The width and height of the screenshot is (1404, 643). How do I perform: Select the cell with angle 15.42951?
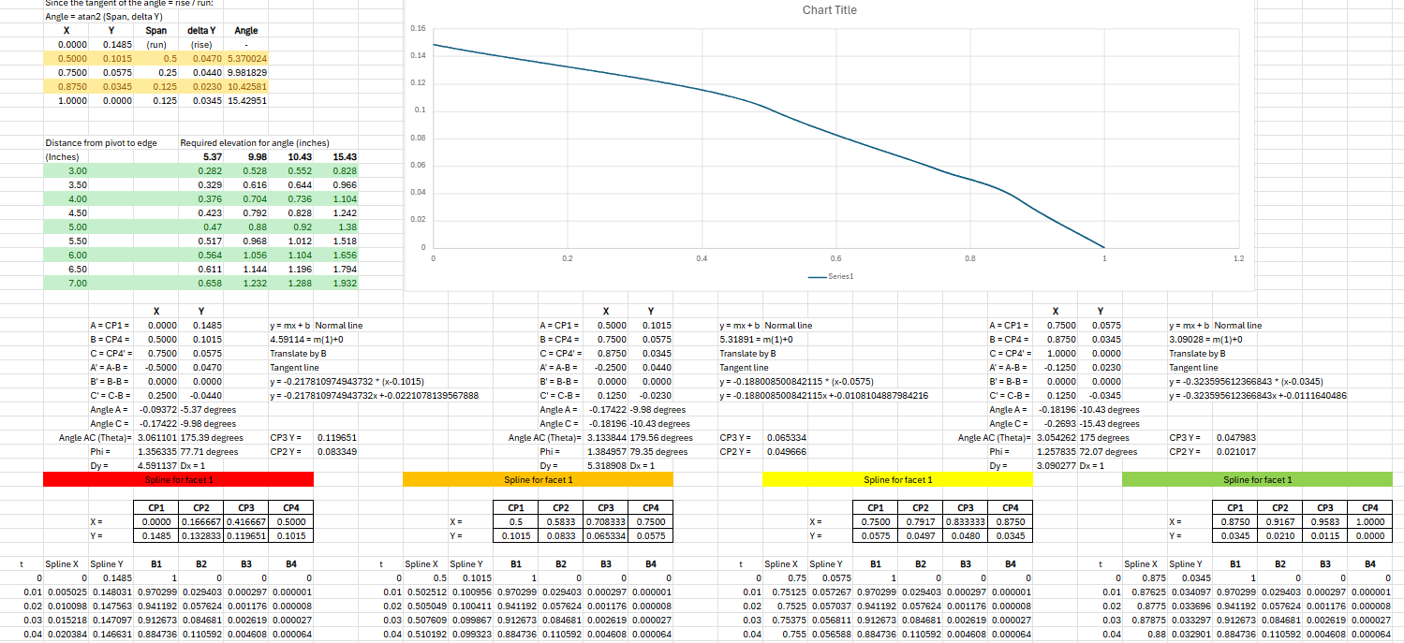(247, 100)
